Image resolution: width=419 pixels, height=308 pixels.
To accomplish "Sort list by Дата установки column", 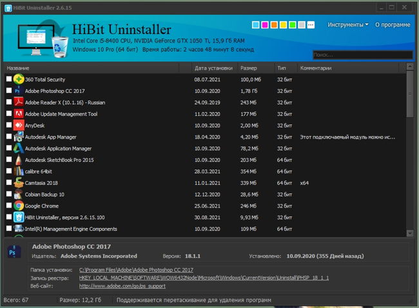I will (214, 68).
